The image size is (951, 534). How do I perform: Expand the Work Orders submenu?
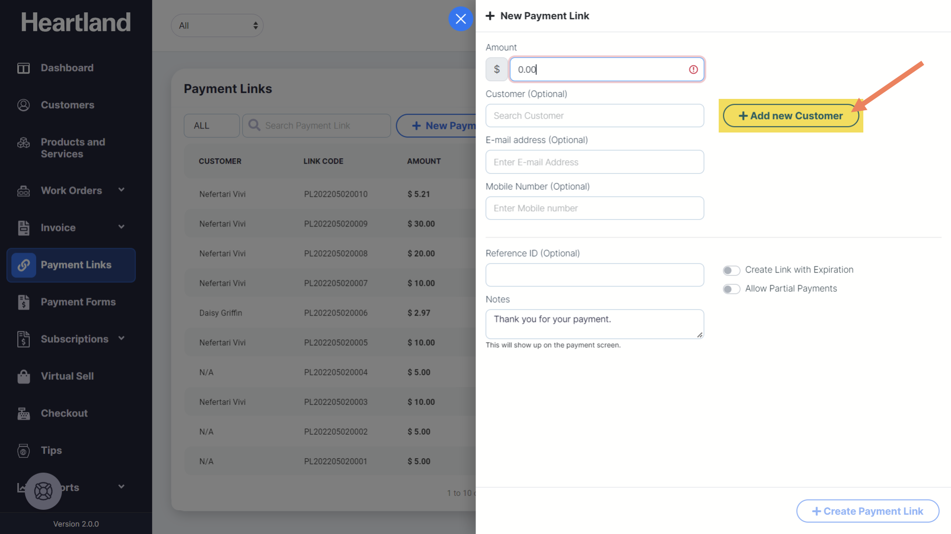(121, 190)
